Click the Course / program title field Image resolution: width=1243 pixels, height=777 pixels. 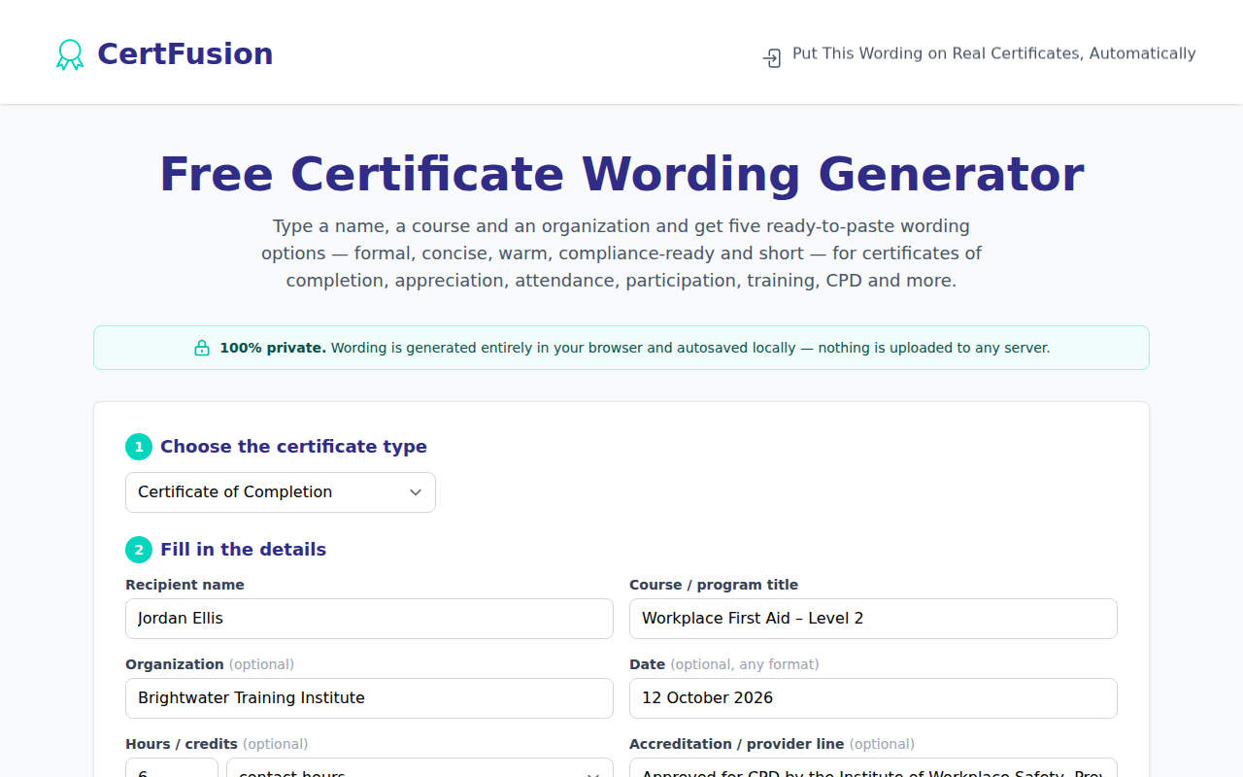pos(873,619)
